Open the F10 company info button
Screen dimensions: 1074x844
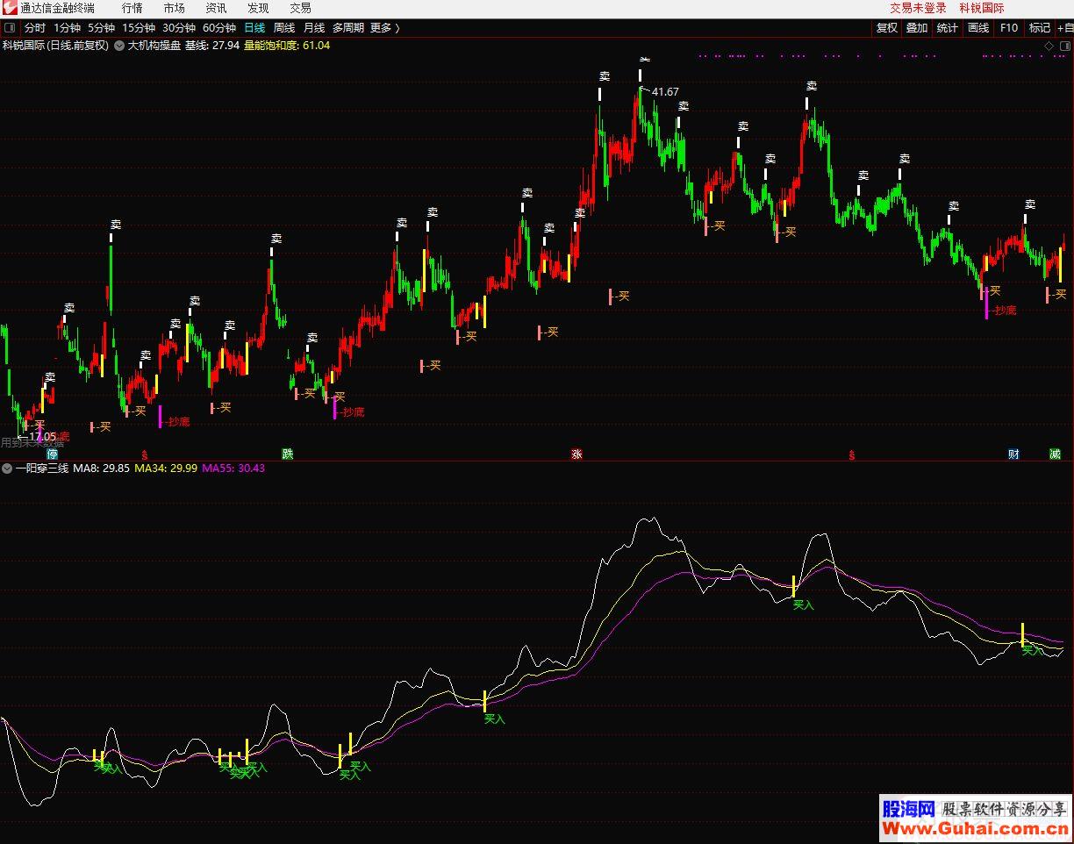(x=1009, y=28)
